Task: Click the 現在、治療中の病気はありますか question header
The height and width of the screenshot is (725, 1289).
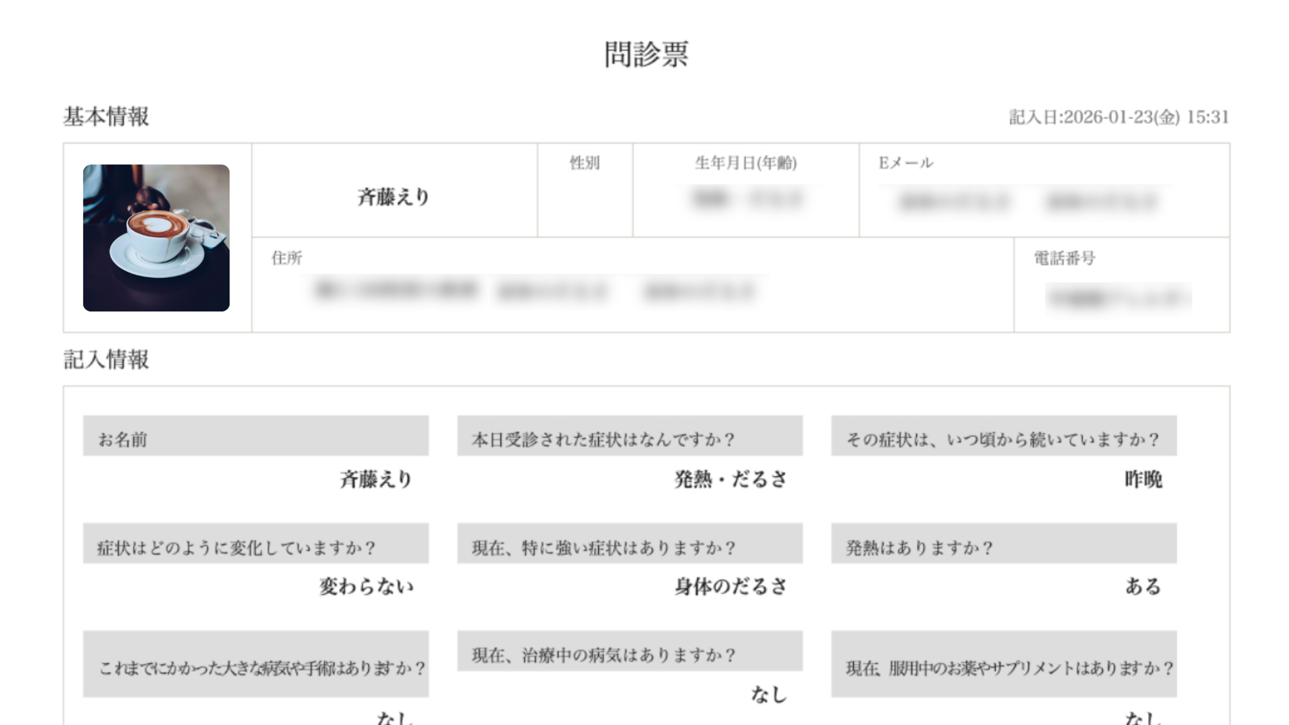Action: (x=629, y=655)
